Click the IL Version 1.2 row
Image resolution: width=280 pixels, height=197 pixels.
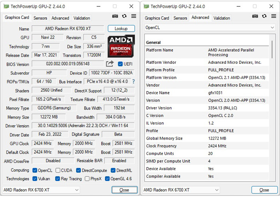tap(207, 123)
